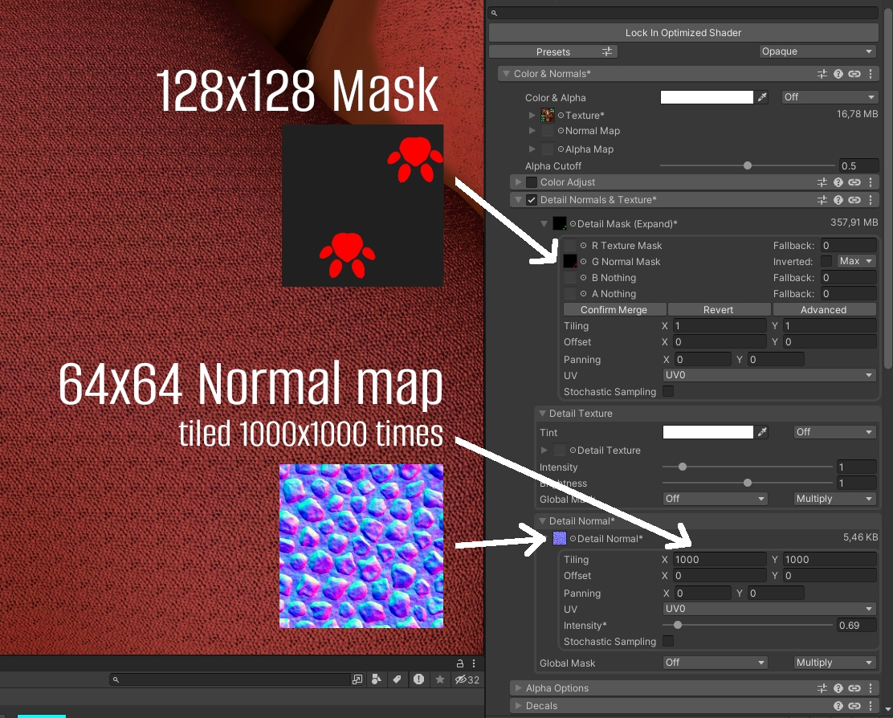This screenshot has width=893, height=718.
Task: Open help for Color & Normals section
Action: [x=838, y=74]
